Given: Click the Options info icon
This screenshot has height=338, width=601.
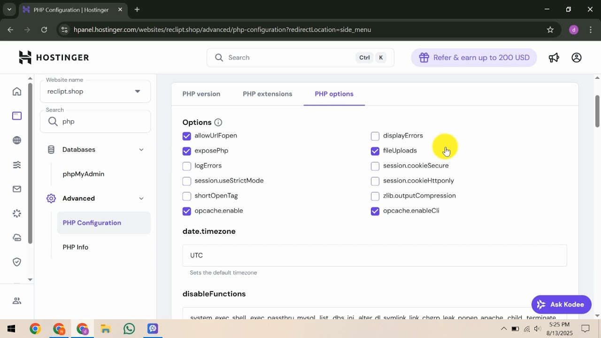Looking at the screenshot, I should 218,123.
